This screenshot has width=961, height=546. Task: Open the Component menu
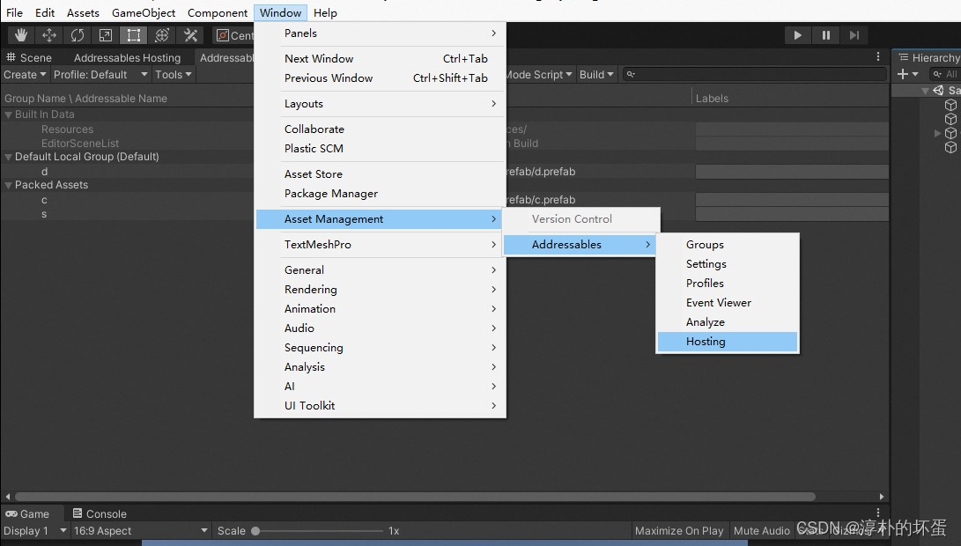218,12
